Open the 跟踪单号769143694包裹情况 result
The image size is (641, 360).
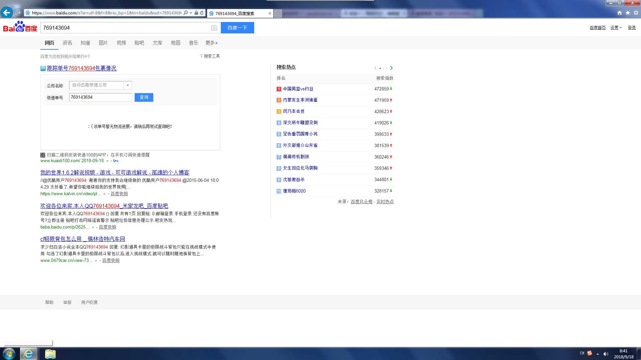[x=82, y=68]
